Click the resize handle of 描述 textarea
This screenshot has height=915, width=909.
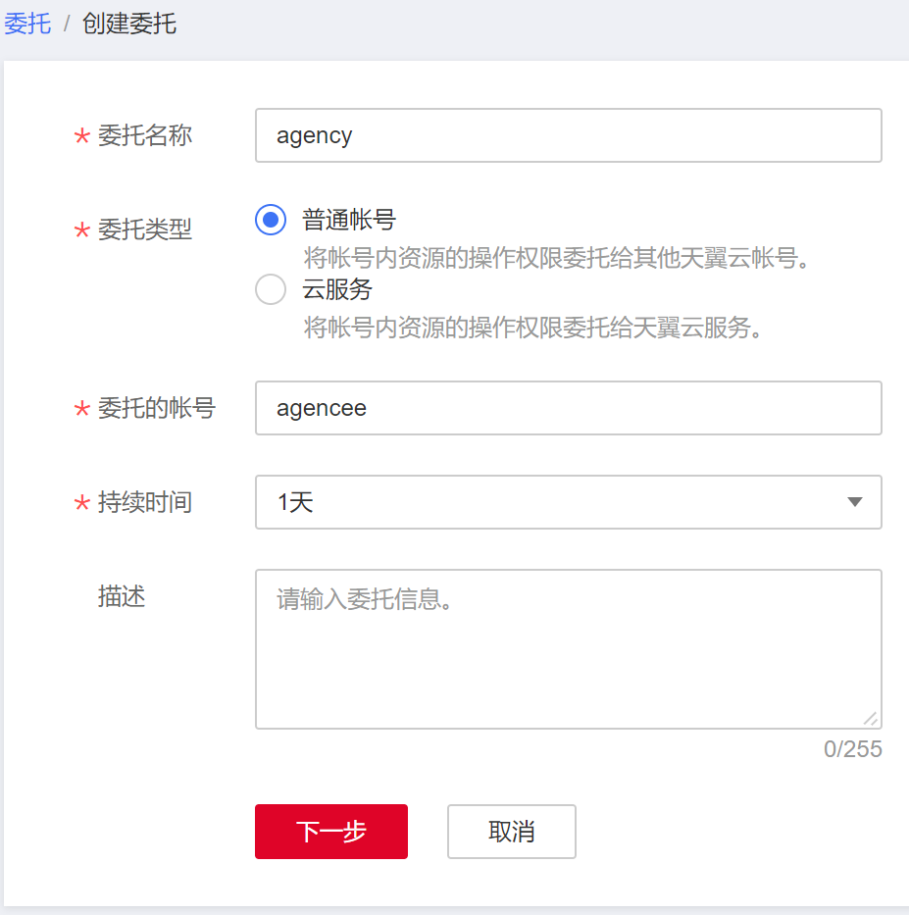871,719
